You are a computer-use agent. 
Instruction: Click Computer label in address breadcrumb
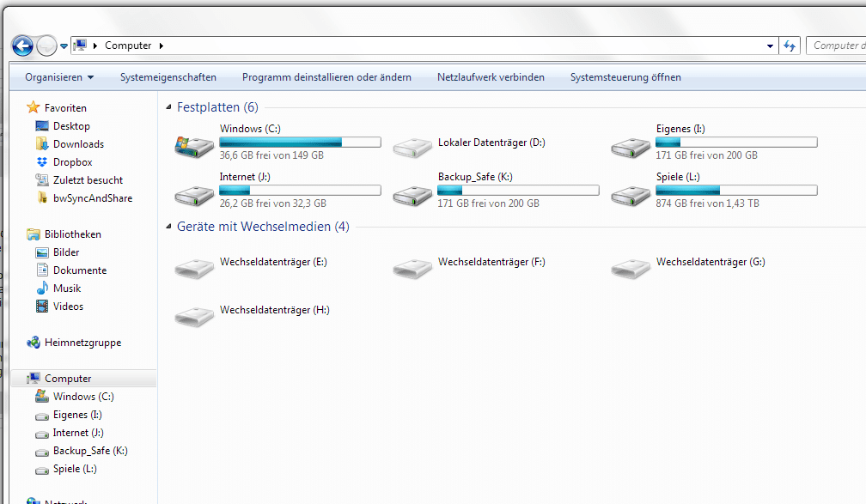[128, 46]
